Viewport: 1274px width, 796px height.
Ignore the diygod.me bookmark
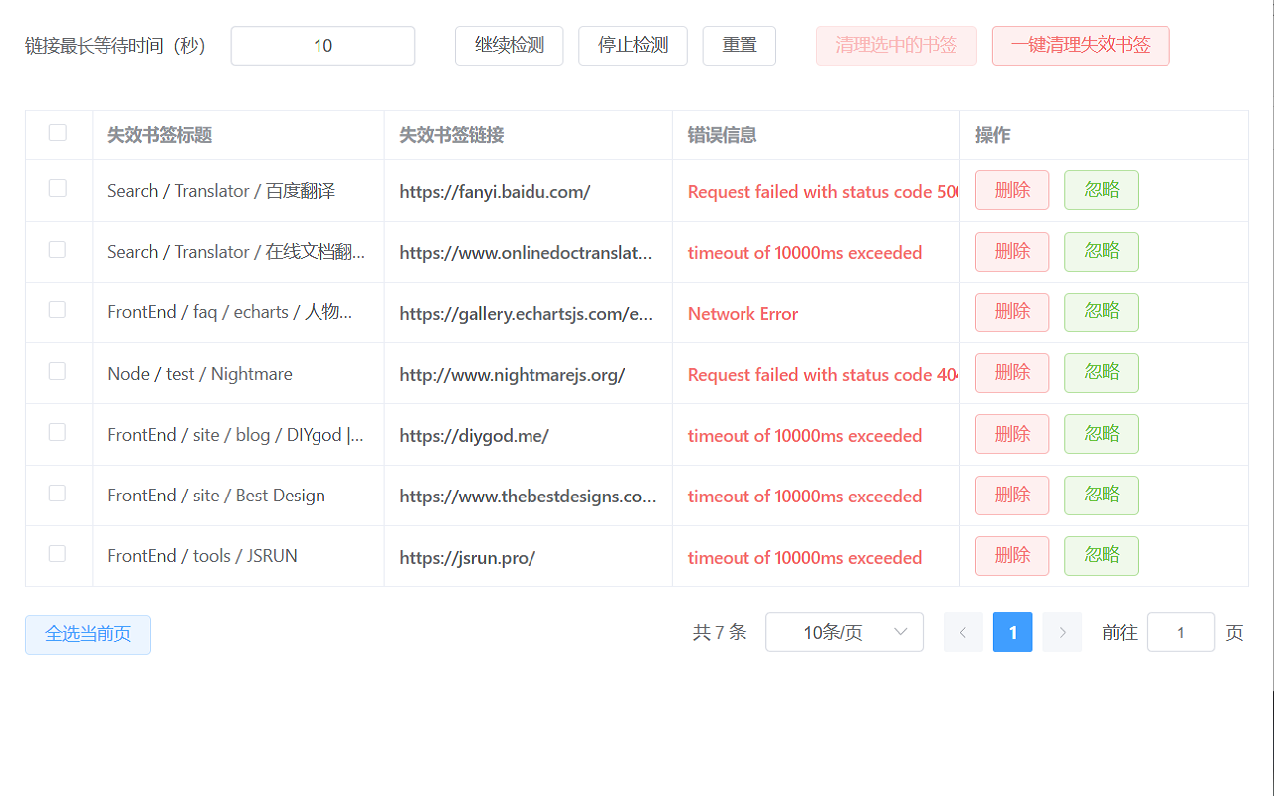[1102, 434]
